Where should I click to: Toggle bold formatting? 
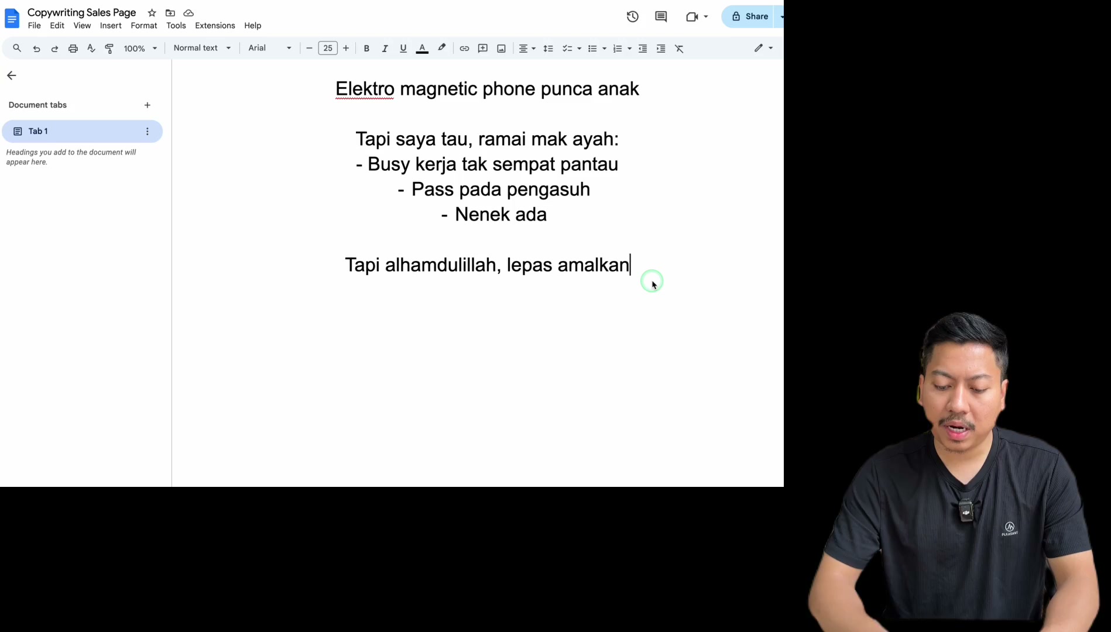tap(366, 49)
